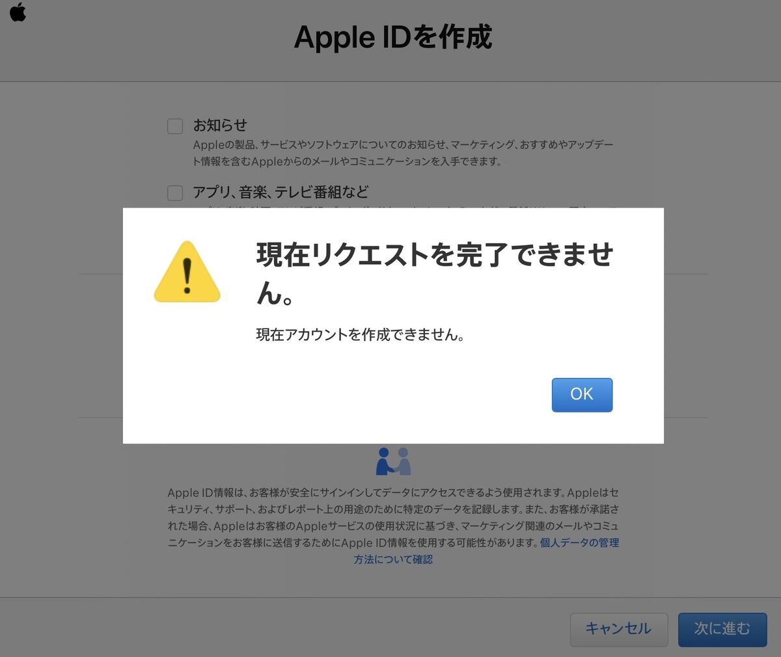Image resolution: width=781 pixels, height=657 pixels.
Task: Click the キャンセル button
Action: point(618,629)
